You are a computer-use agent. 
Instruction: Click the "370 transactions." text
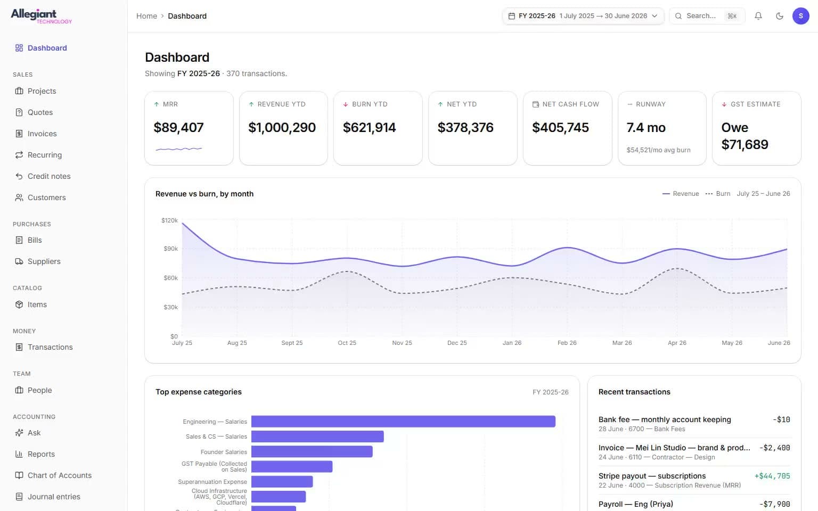(x=257, y=73)
